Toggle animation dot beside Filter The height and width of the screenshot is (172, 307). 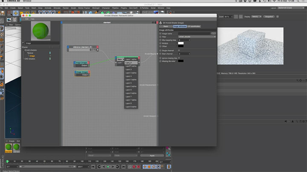[x=160, y=37]
